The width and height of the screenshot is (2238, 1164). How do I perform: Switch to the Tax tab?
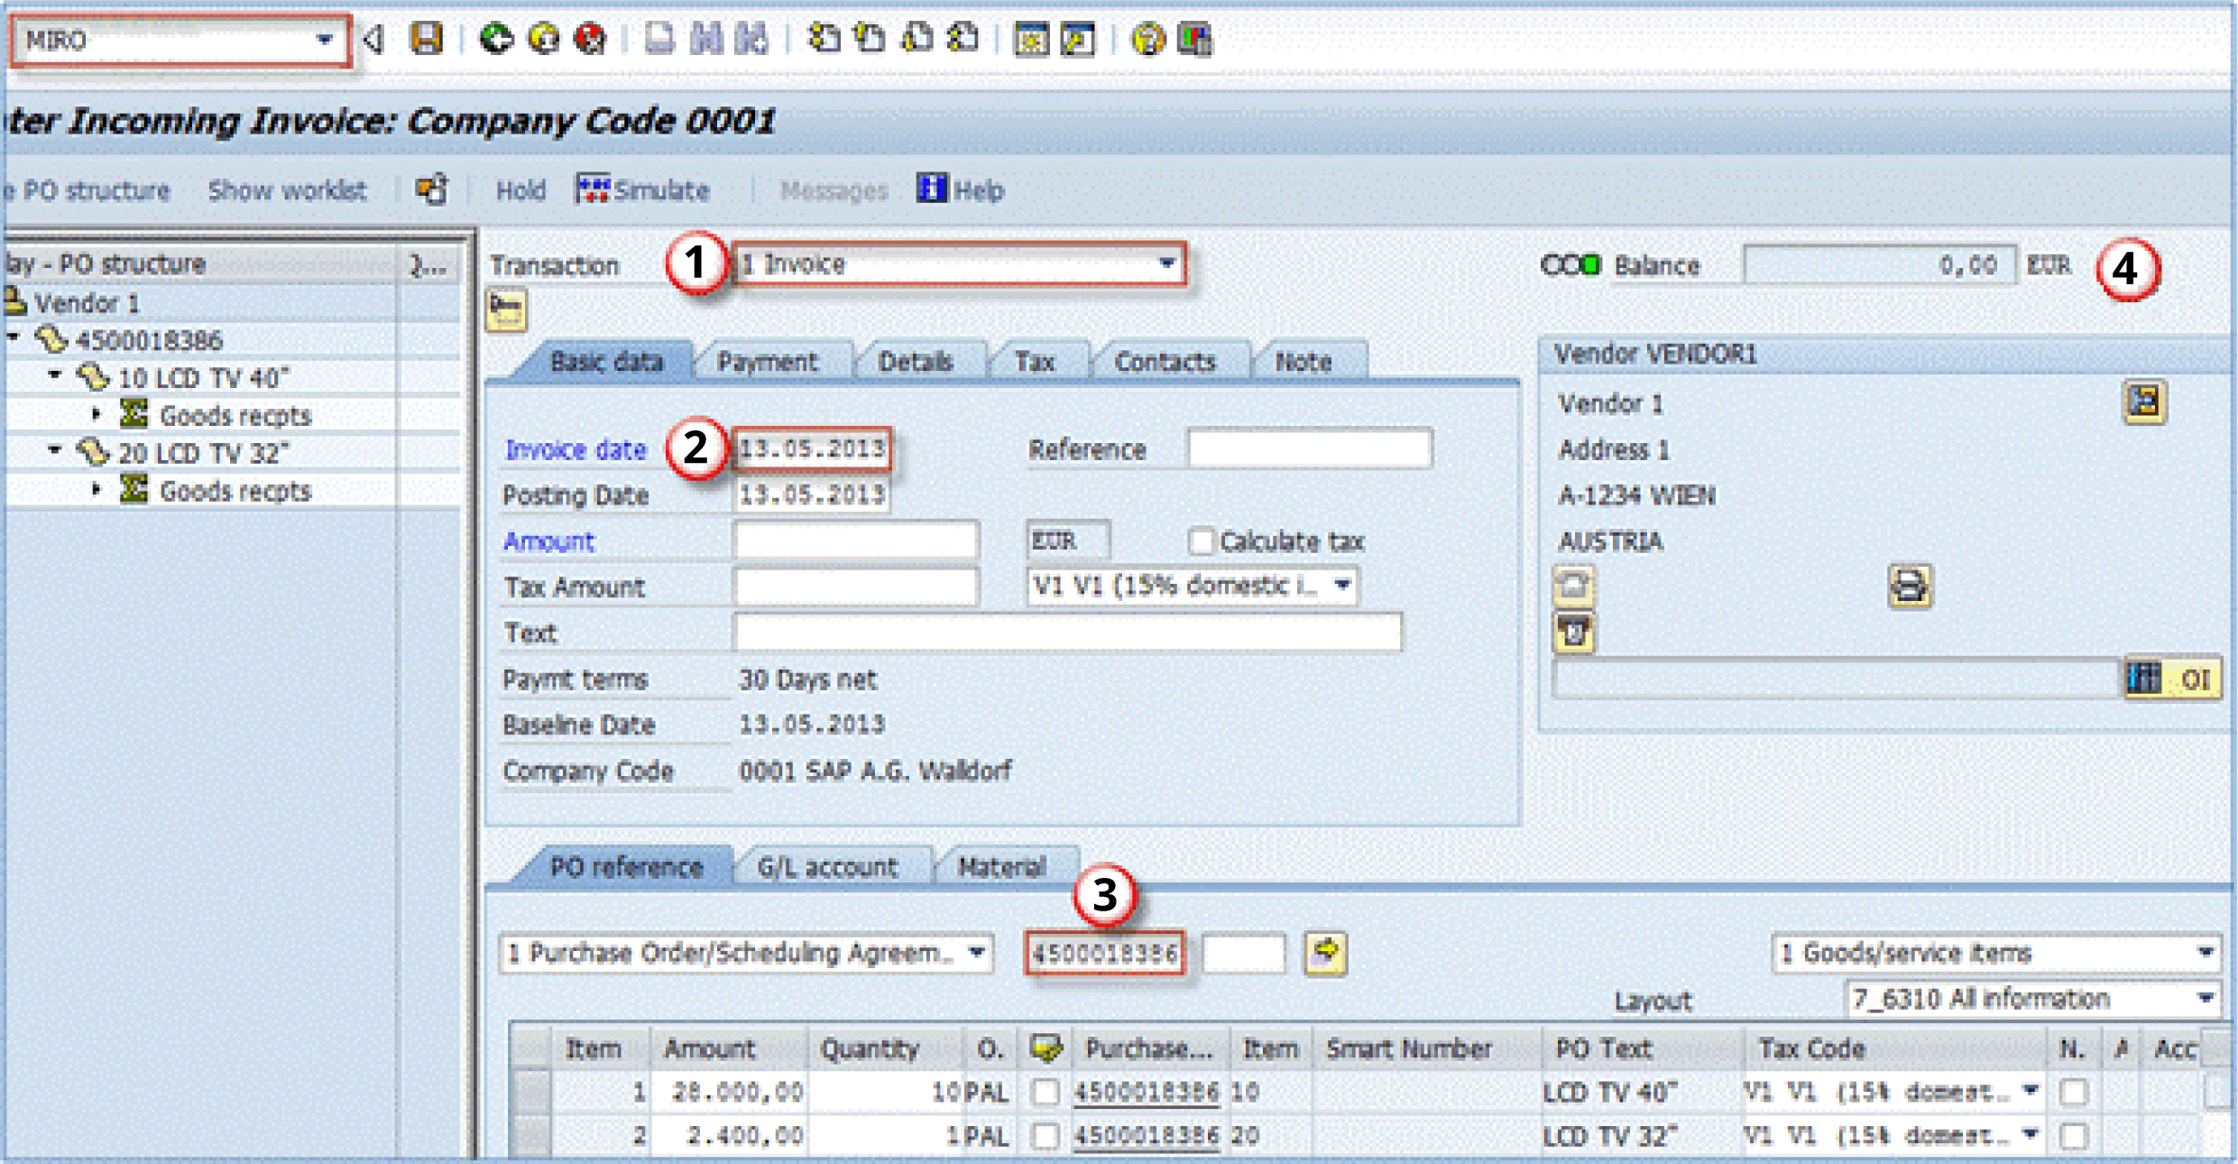pos(1034,361)
